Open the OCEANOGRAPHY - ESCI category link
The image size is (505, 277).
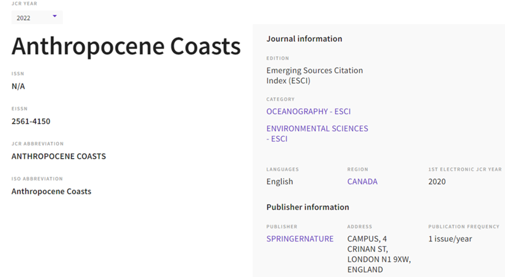308,111
